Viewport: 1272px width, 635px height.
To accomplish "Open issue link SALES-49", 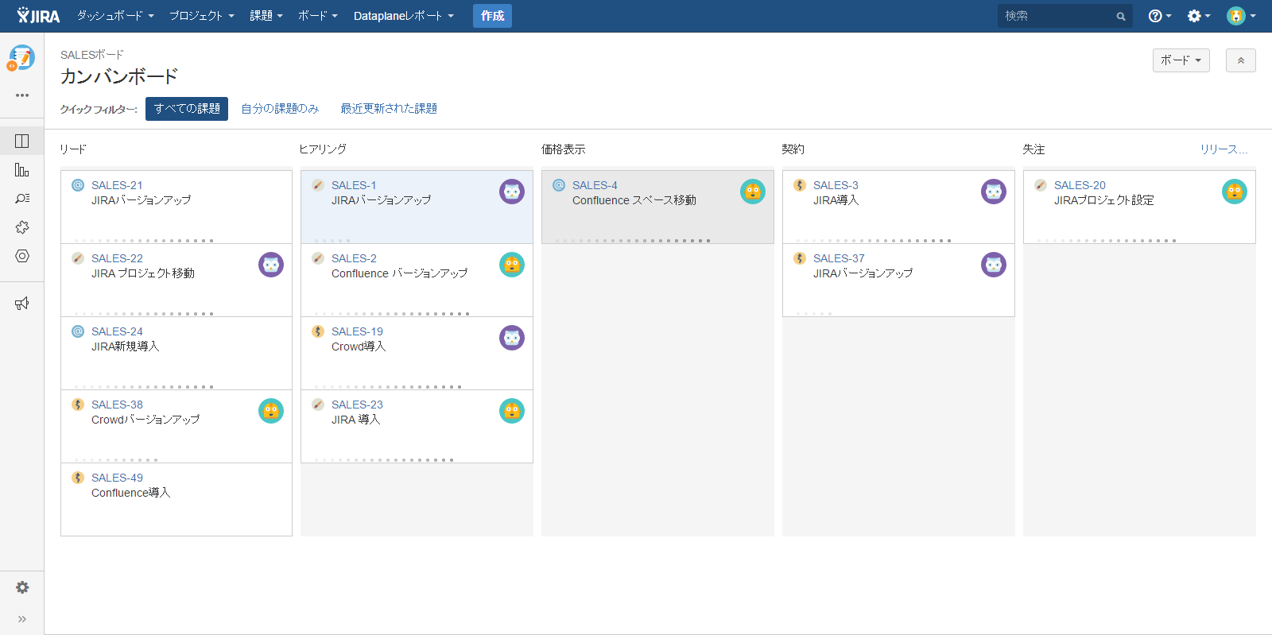I will click(x=117, y=478).
